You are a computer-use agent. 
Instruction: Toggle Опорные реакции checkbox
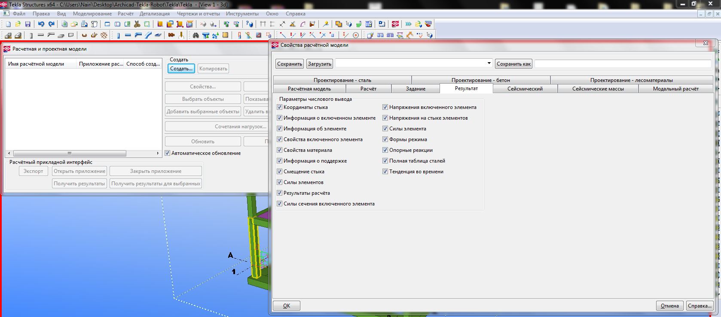385,150
